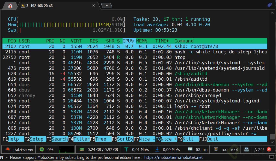Click the uptime monitor icon
The height and width of the screenshot is (161, 276).
coord(190,149)
